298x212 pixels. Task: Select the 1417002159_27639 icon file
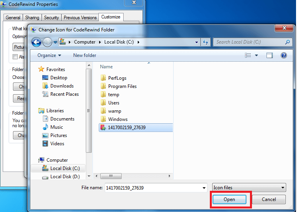136,128
